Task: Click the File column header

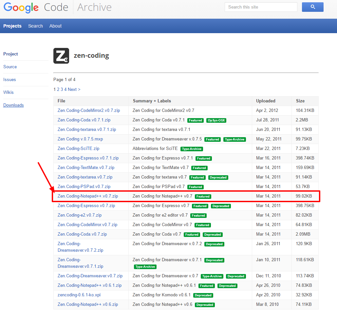Action: (x=62, y=101)
